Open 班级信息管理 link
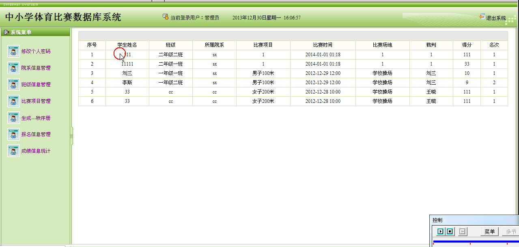The width and height of the screenshot is (519, 247). [x=36, y=85]
